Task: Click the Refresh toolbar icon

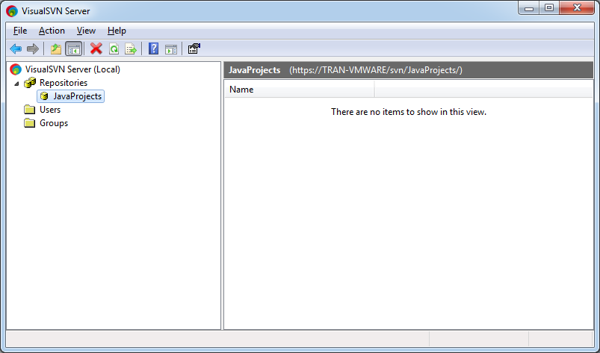Action: (x=114, y=49)
